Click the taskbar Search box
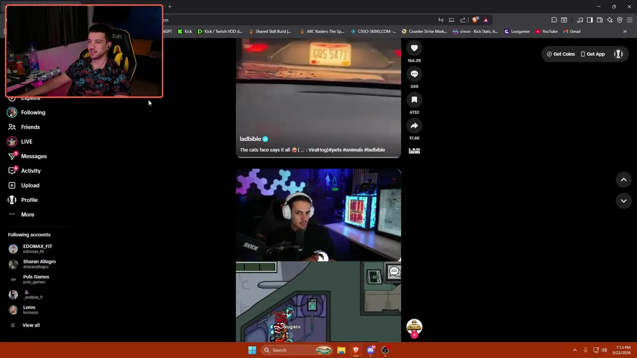This screenshot has height=358, width=637. [298, 350]
